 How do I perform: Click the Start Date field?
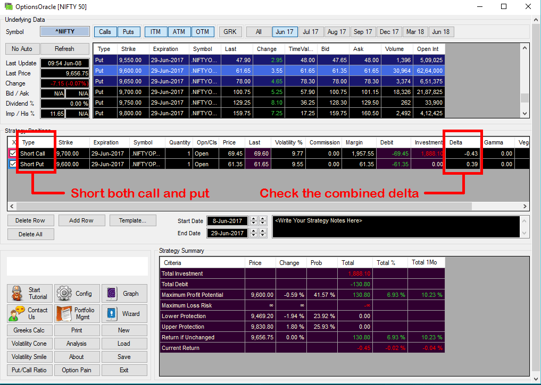pyautogui.click(x=227, y=221)
